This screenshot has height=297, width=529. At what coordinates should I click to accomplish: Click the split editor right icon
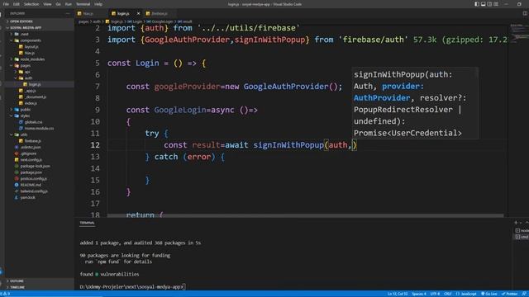[x=525, y=13]
